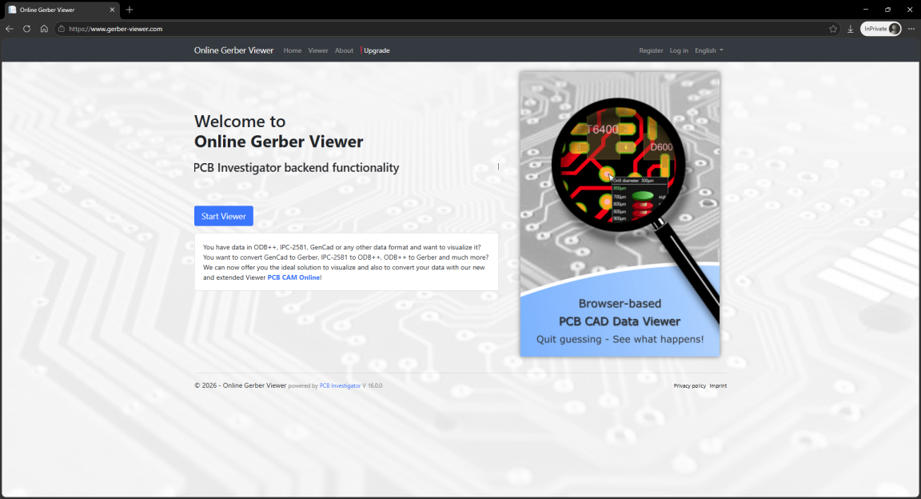Open the Log in link
The width and height of the screenshot is (921, 499).
(679, 50)
